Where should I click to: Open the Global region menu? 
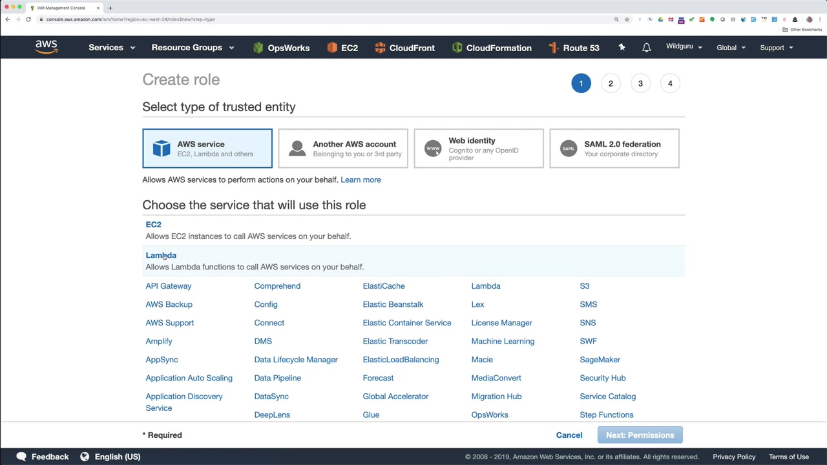click(x=731, y=48)
